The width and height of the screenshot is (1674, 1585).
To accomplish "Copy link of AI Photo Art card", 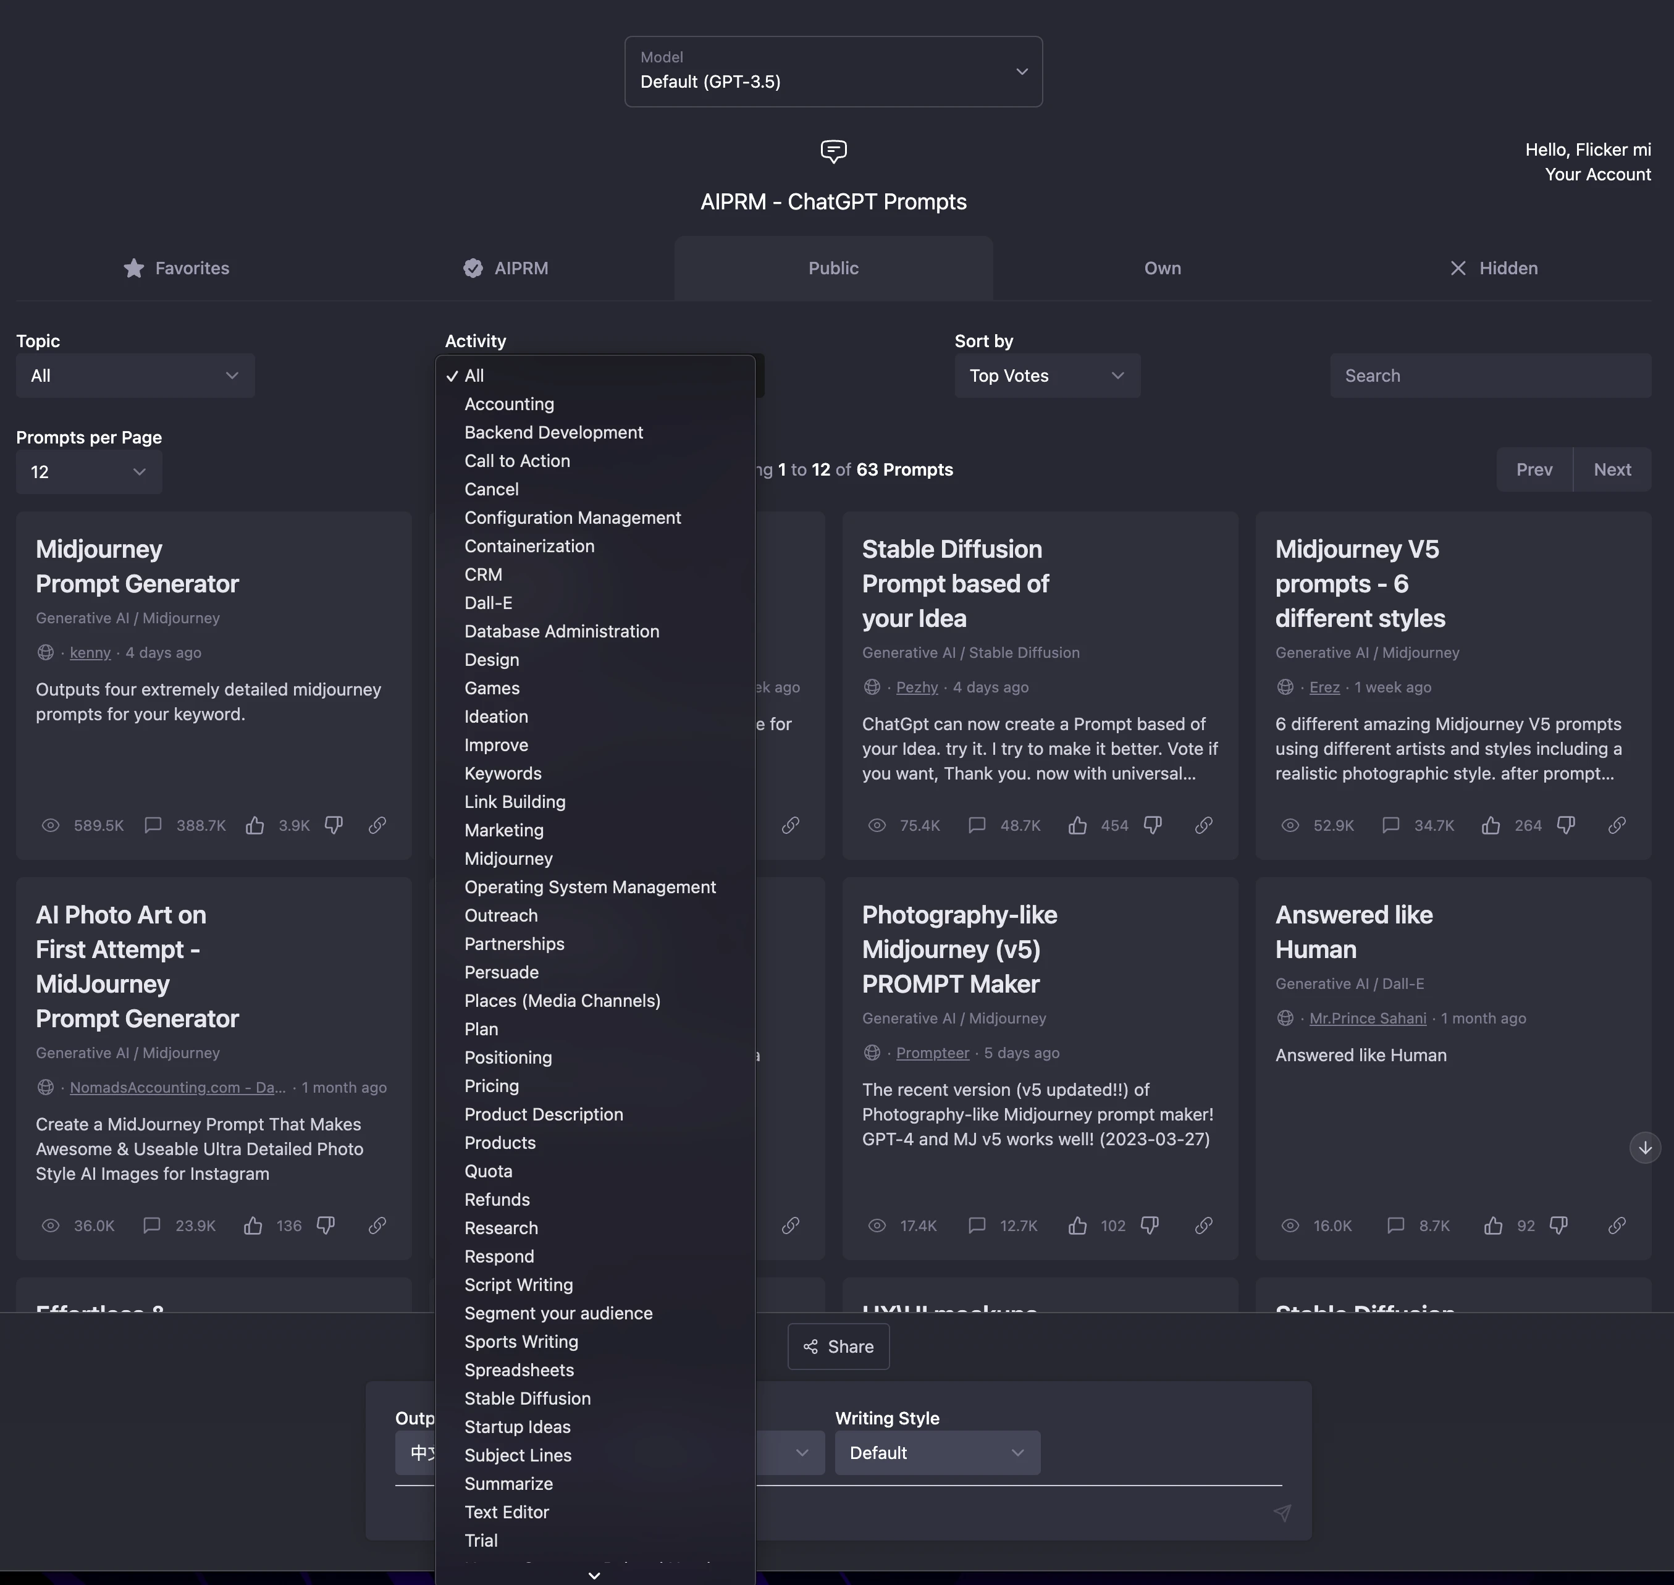I will pyautogui.click(x=377, y=1226).
